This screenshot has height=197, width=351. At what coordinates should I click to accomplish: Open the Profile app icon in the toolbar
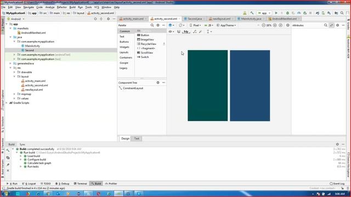[x=299, y=13]
